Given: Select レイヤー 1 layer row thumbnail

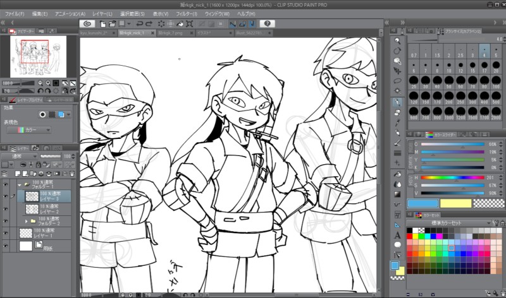Looking at the screenshot, I should (x=26, y=233).
